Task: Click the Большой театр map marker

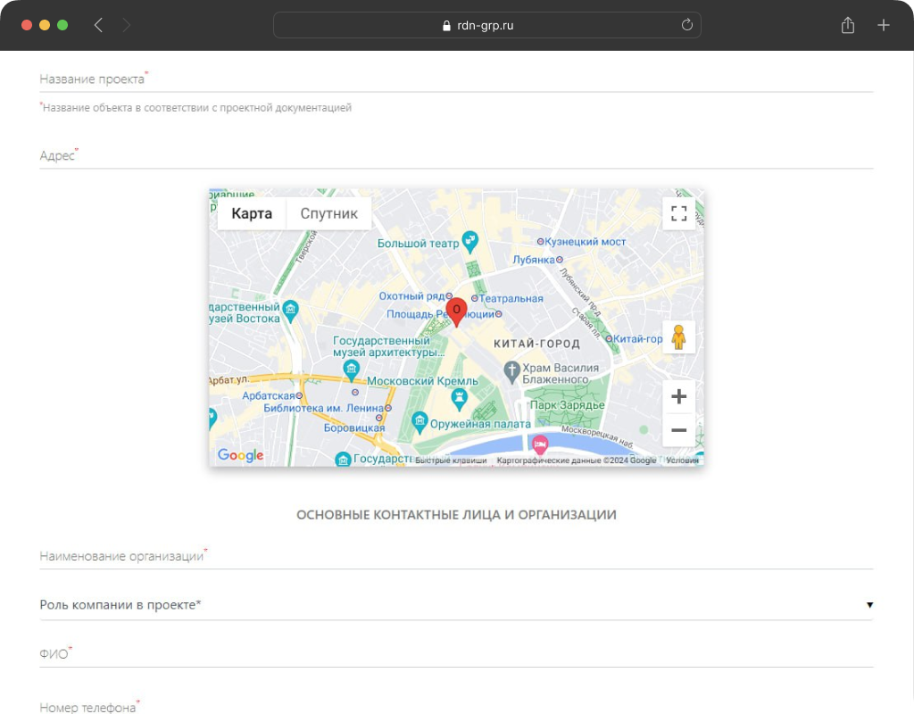Action: click(x=469, y=241)
